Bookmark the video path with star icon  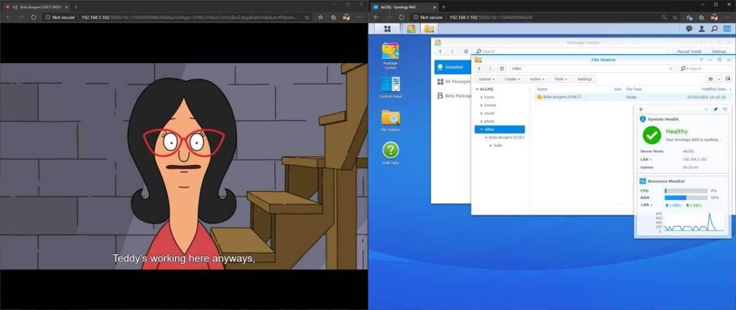(672, 69)
